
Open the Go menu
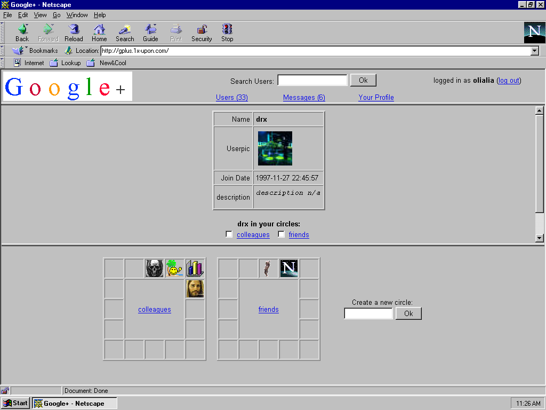(x=57, y=15)
